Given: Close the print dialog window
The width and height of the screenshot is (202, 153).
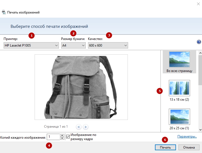Looking at the screenshot, I should pos(198,4).
